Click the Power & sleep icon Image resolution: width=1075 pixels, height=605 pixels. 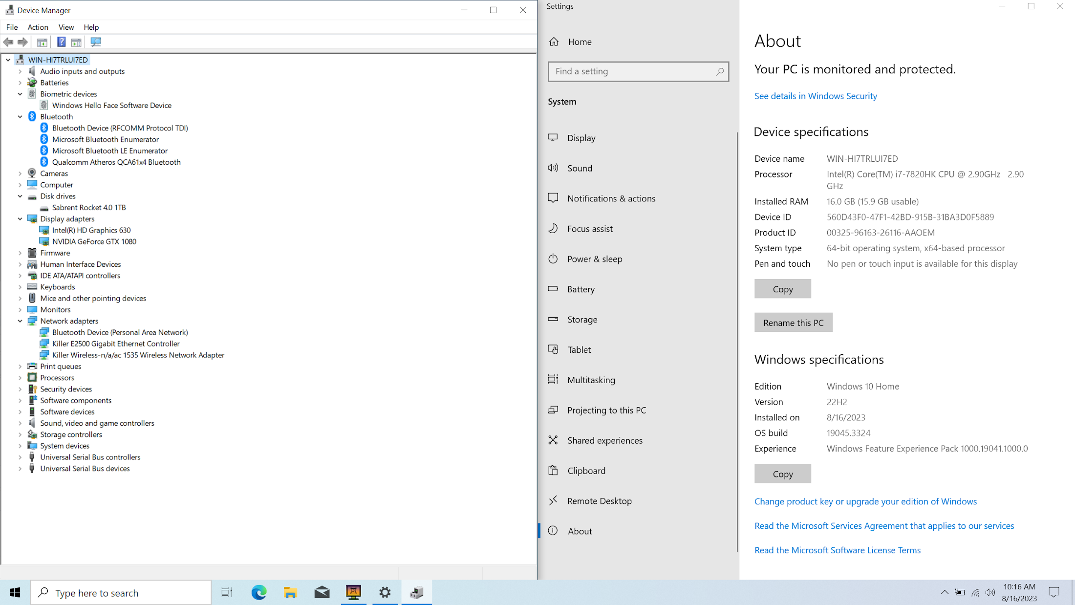[553, 259]
